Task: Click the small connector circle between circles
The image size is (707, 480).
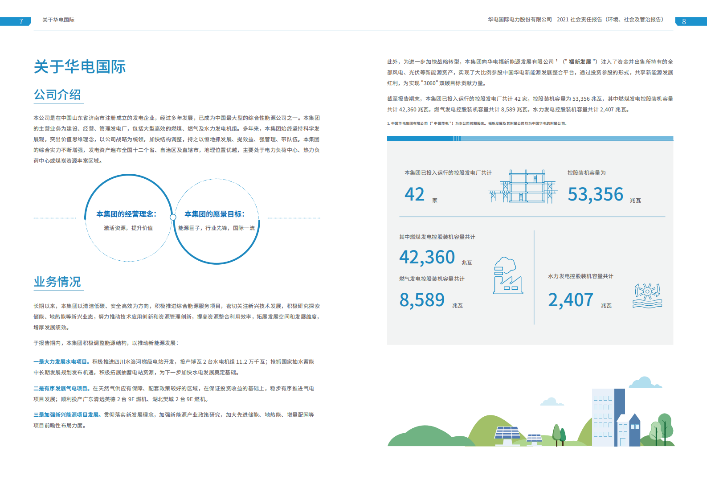Action: click(x=173, y=217)
